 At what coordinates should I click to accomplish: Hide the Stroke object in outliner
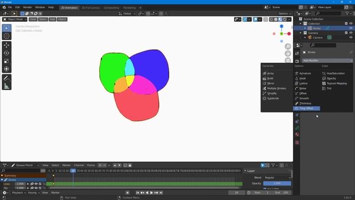point(351,28)
